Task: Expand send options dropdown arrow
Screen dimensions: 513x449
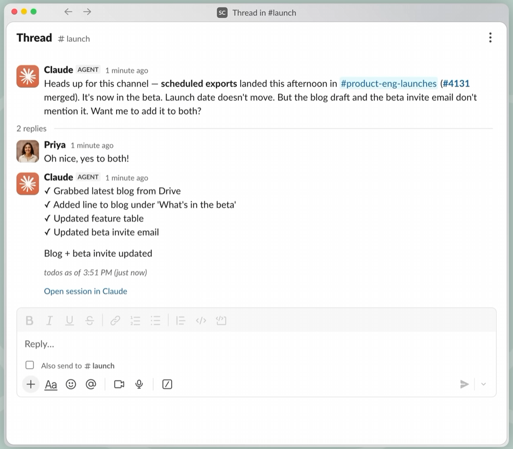Action: (x=484, y=384)
